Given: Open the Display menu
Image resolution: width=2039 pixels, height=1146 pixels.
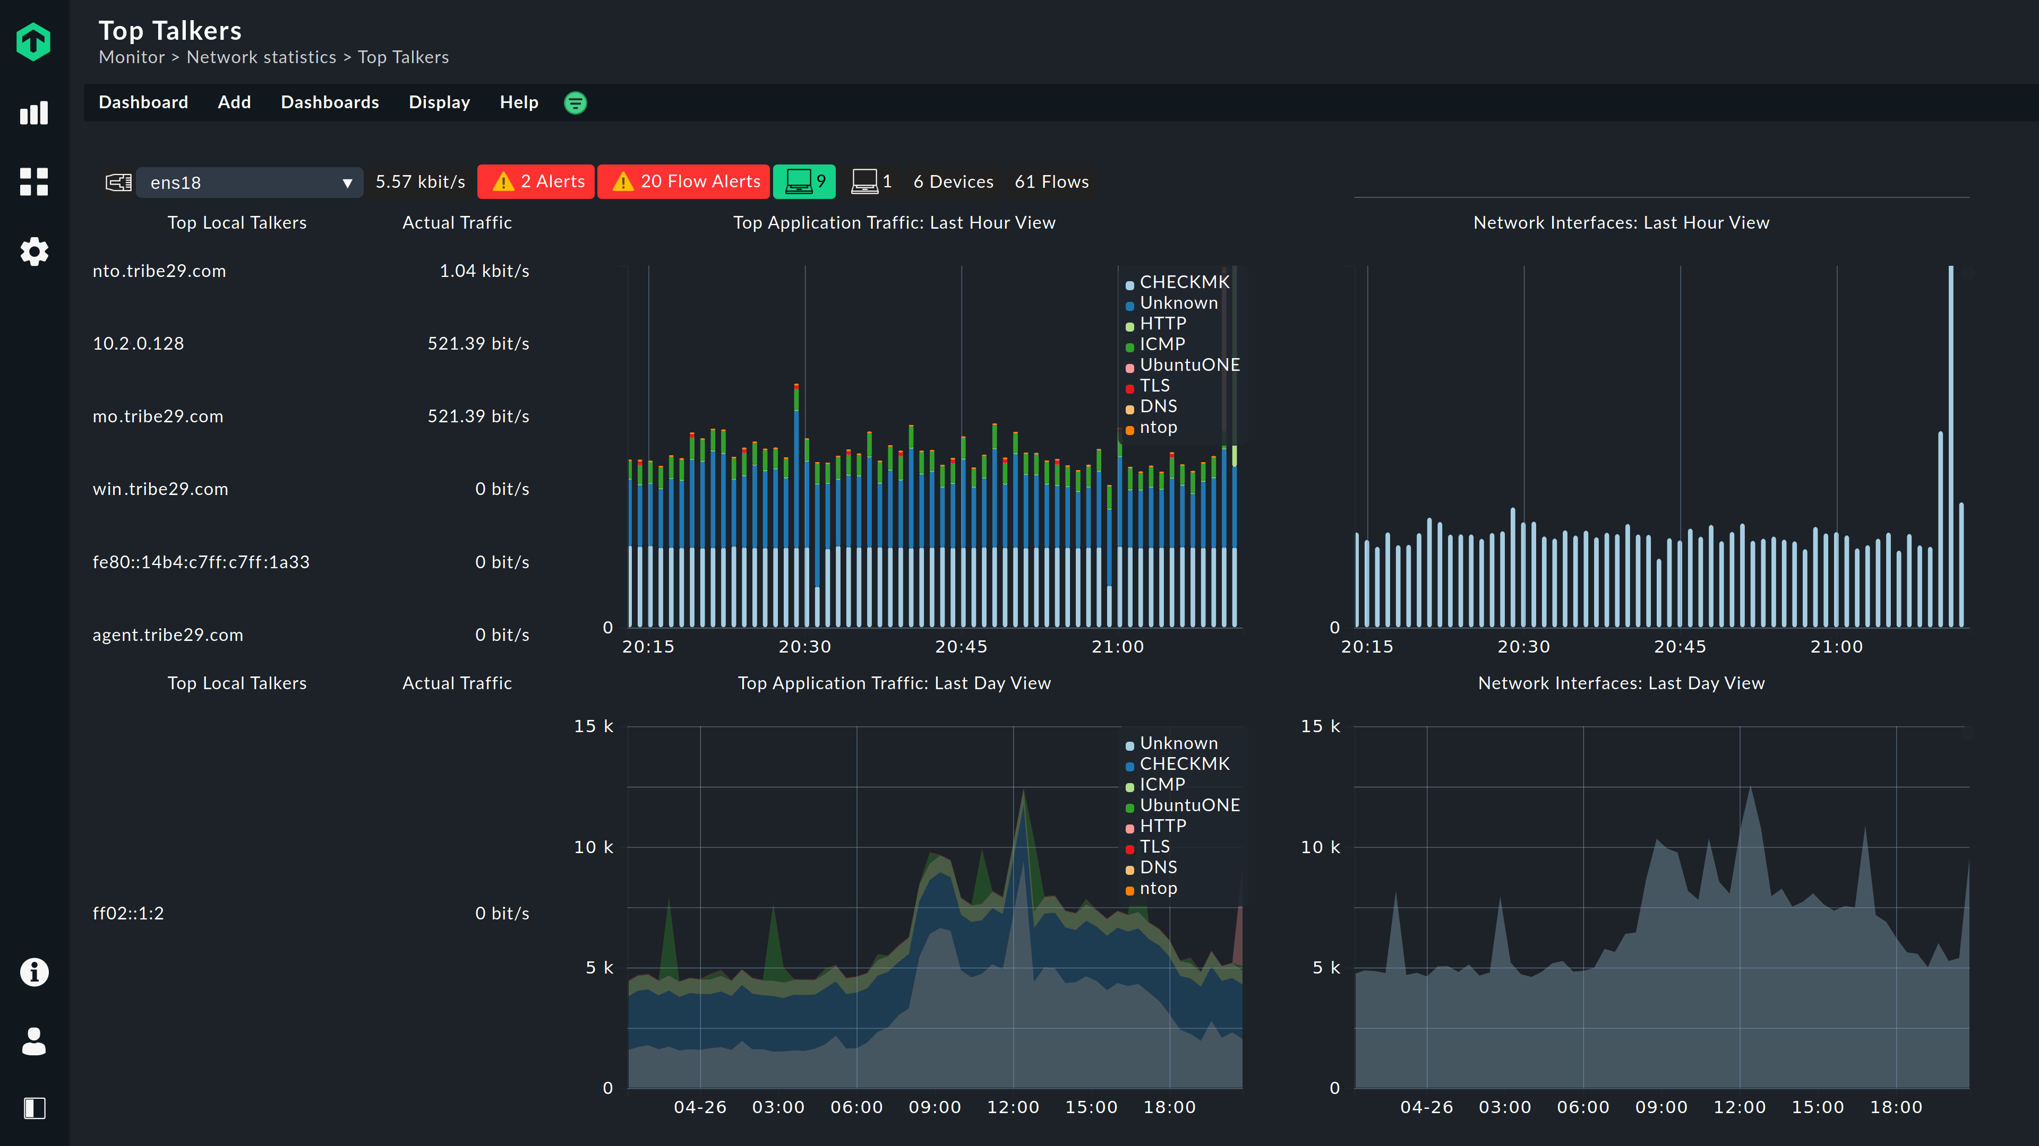Looking at the screenshot, I should click(439, 103).
